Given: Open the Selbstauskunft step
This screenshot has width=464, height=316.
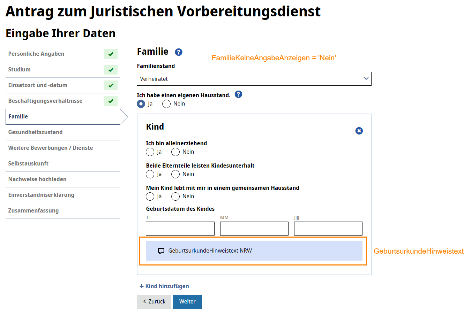Looking at the screenshot, I should pos(63,164).
